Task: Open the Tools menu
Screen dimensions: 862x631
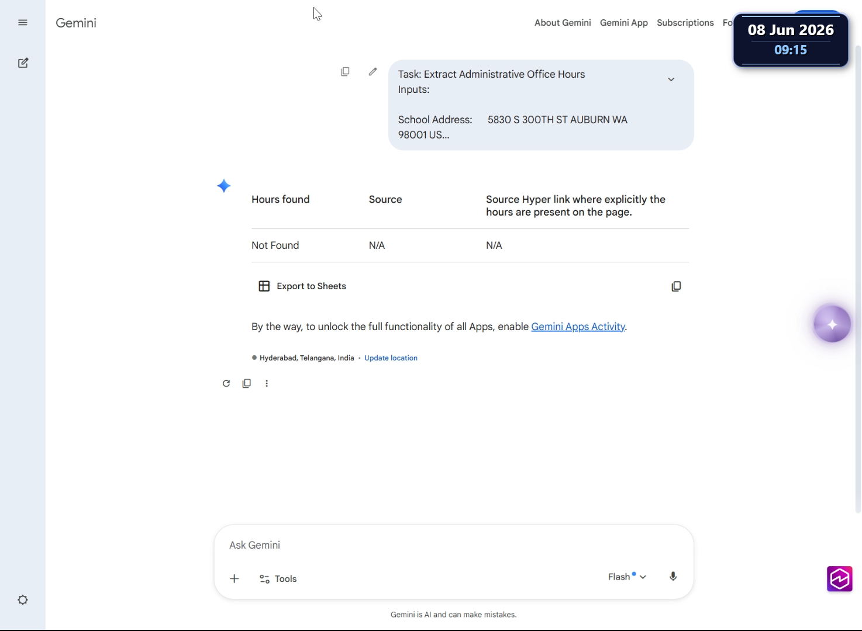Action: tap(278, 578)
